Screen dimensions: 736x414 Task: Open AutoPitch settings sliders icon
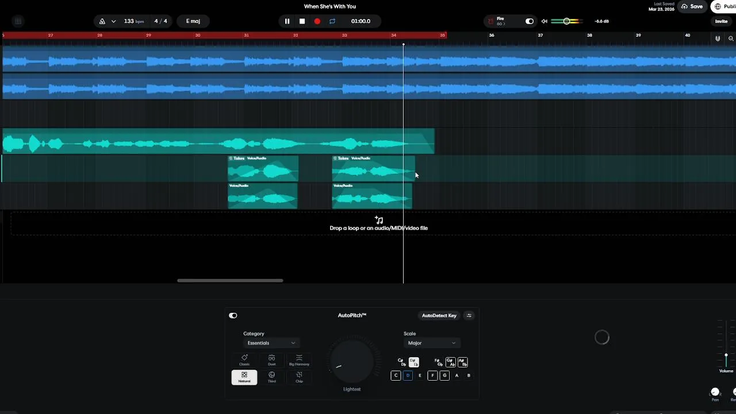(469, 315)
